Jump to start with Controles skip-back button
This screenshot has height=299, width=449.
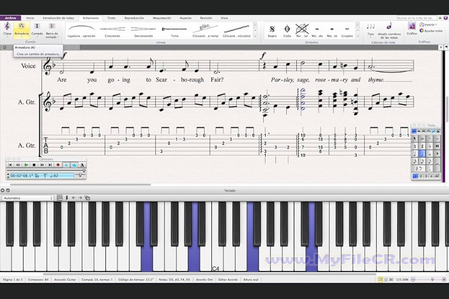tap(10, 165)
